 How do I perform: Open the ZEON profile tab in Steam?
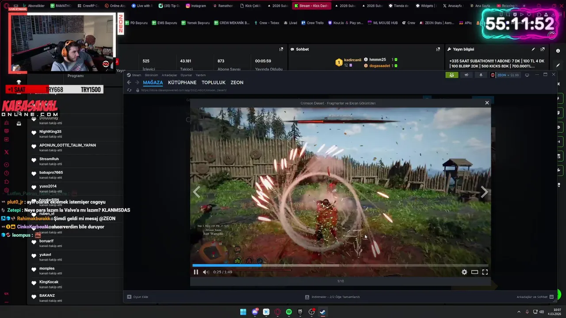click(237, 83)
